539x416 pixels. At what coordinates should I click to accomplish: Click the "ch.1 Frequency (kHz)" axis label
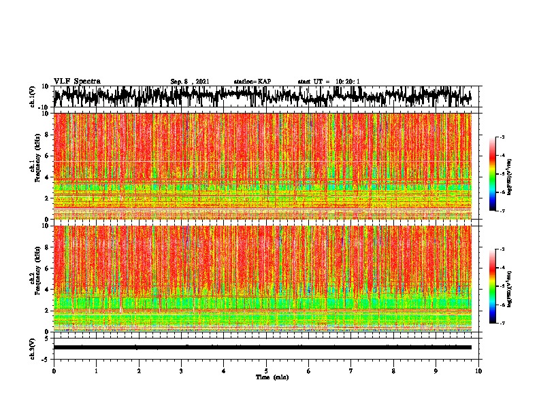(x=35, y=158)
